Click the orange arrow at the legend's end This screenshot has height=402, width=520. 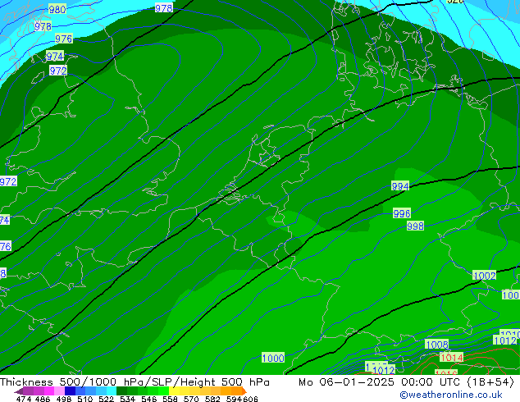pos(244,391)
